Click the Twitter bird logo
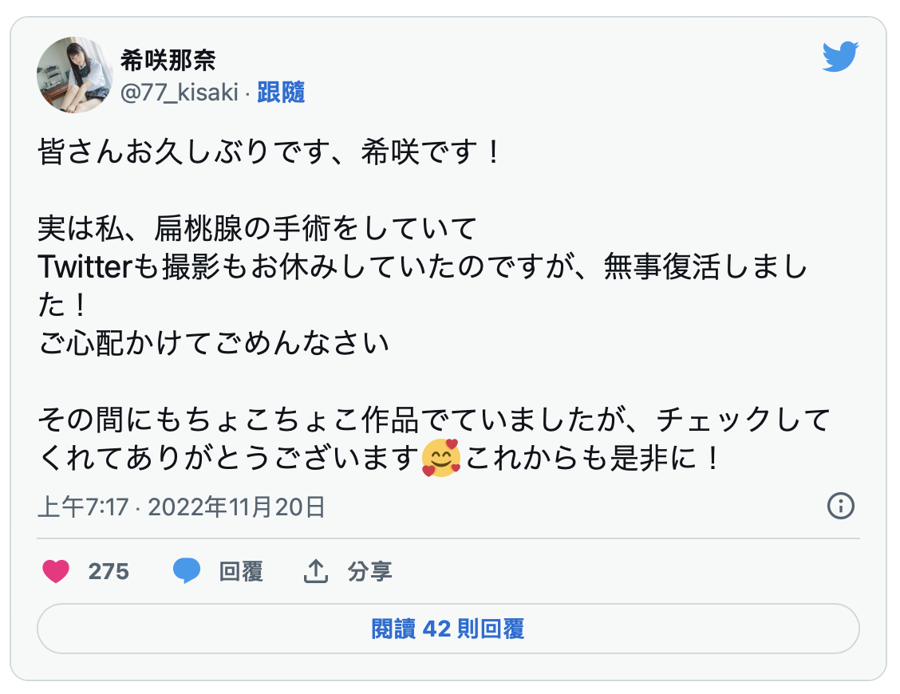Viewport: 900px width, 694px height. [x=840, y=57]
